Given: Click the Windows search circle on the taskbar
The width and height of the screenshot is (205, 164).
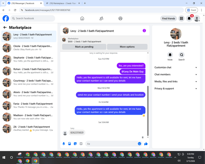Looking at the screenshot, I should point(11,157).
